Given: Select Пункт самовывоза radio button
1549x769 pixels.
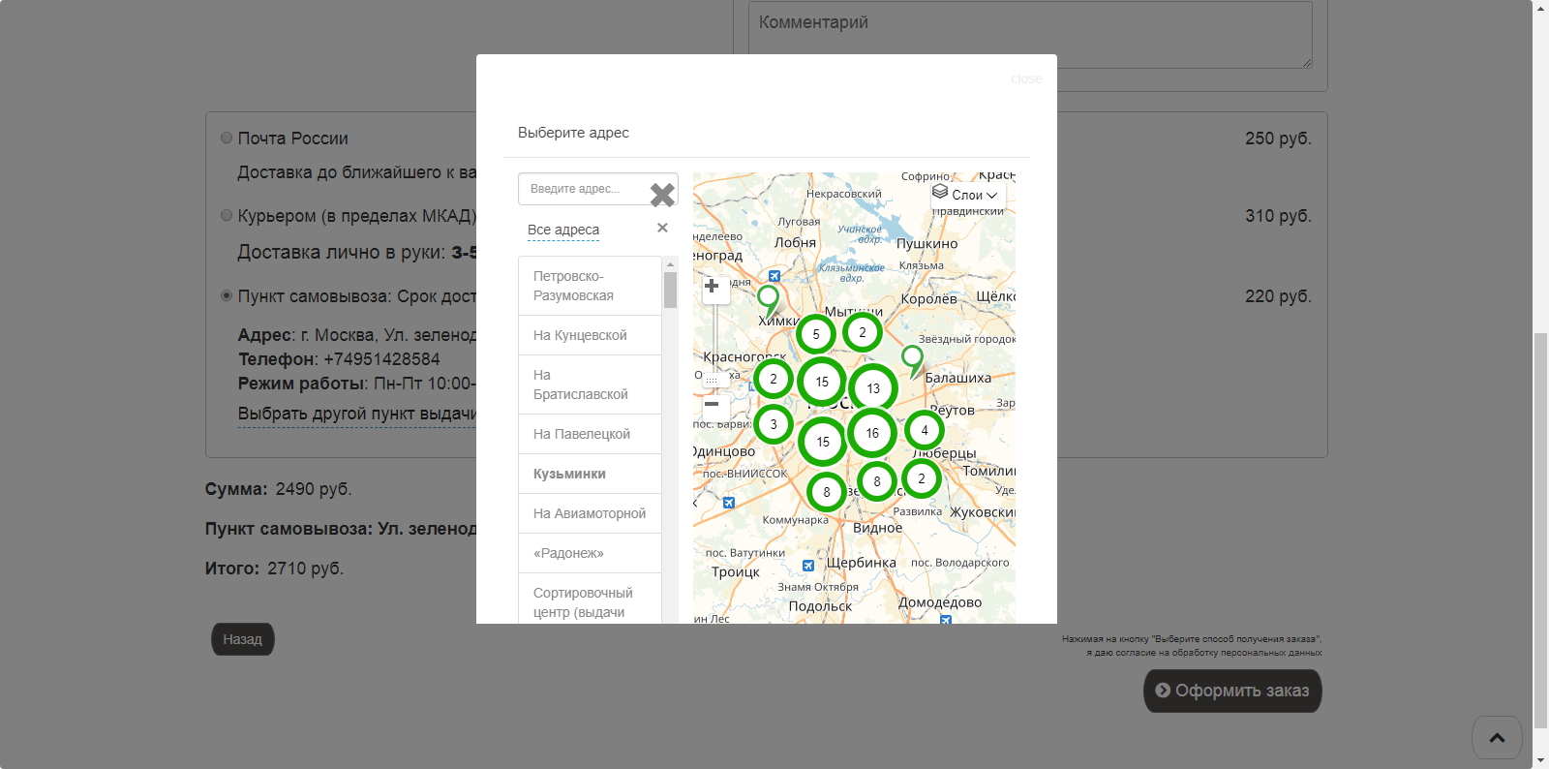Looking at the screenshot, I should tap(227, 295).
